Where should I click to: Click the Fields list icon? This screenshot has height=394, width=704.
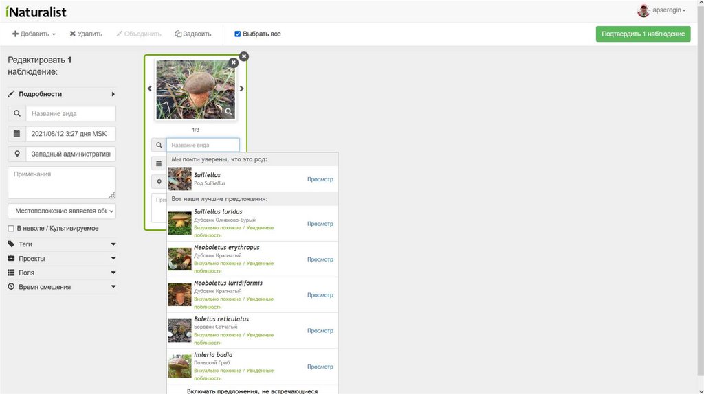click(x=11, y=272)
